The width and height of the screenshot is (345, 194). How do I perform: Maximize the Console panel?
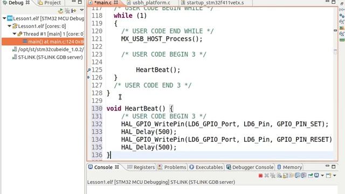[x=334, y=167]
